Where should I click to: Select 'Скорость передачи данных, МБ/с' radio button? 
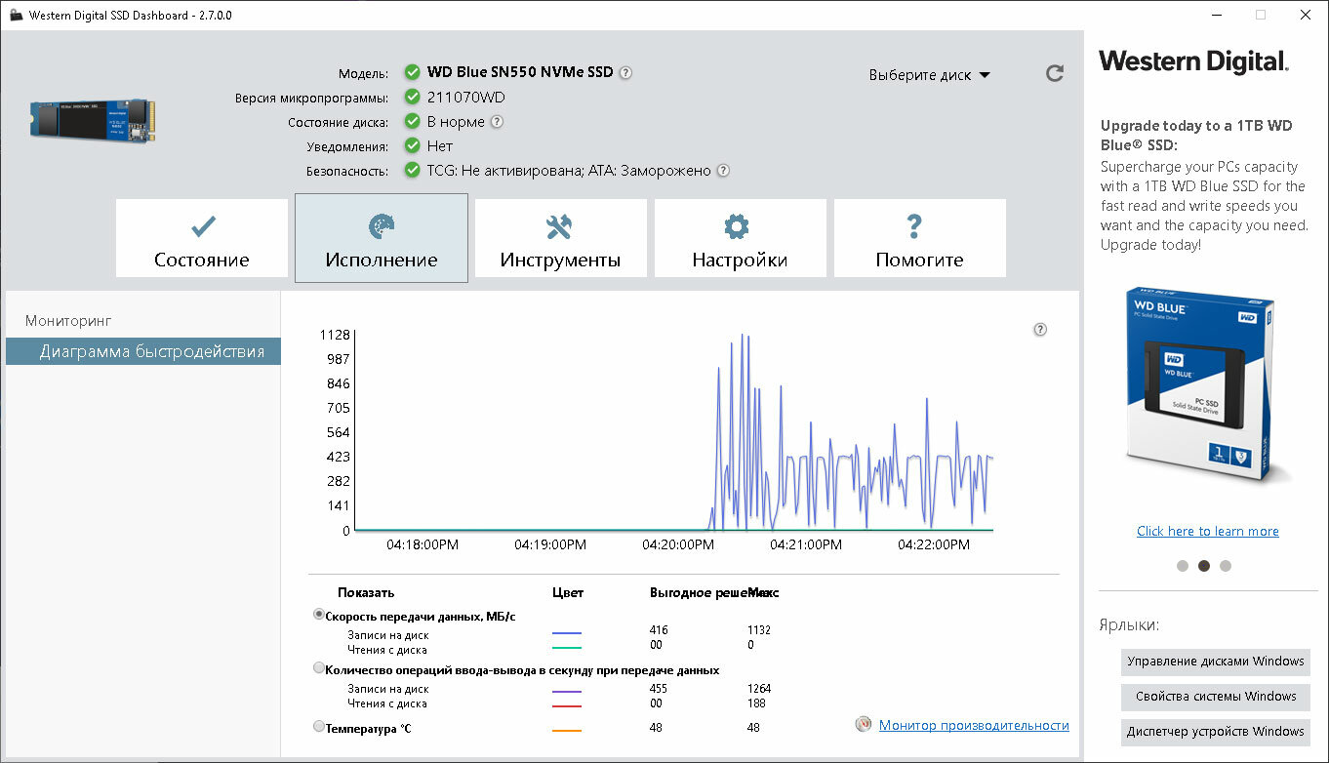[319, 615]
